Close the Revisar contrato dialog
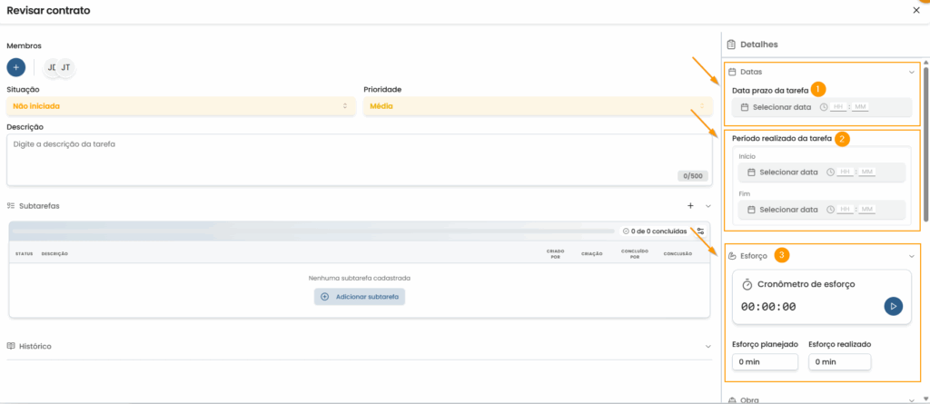Image resolution: width=930 pixels, height=404 pixels. pyautogui.click(x=915, y=10)
